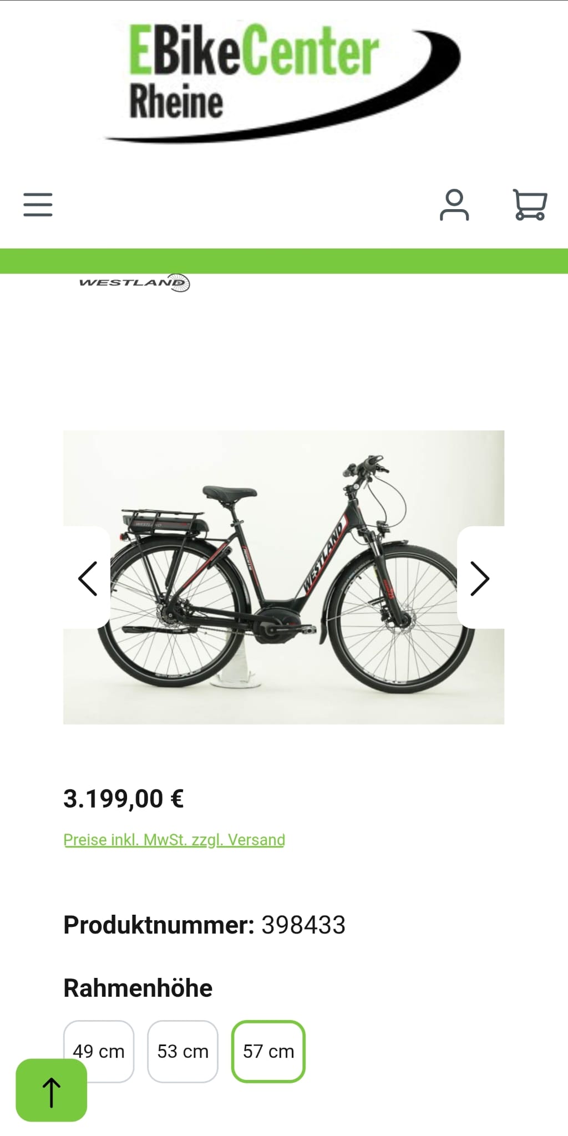
Task: Tap the bike's front wheel in the image
Action: (400, 620)
